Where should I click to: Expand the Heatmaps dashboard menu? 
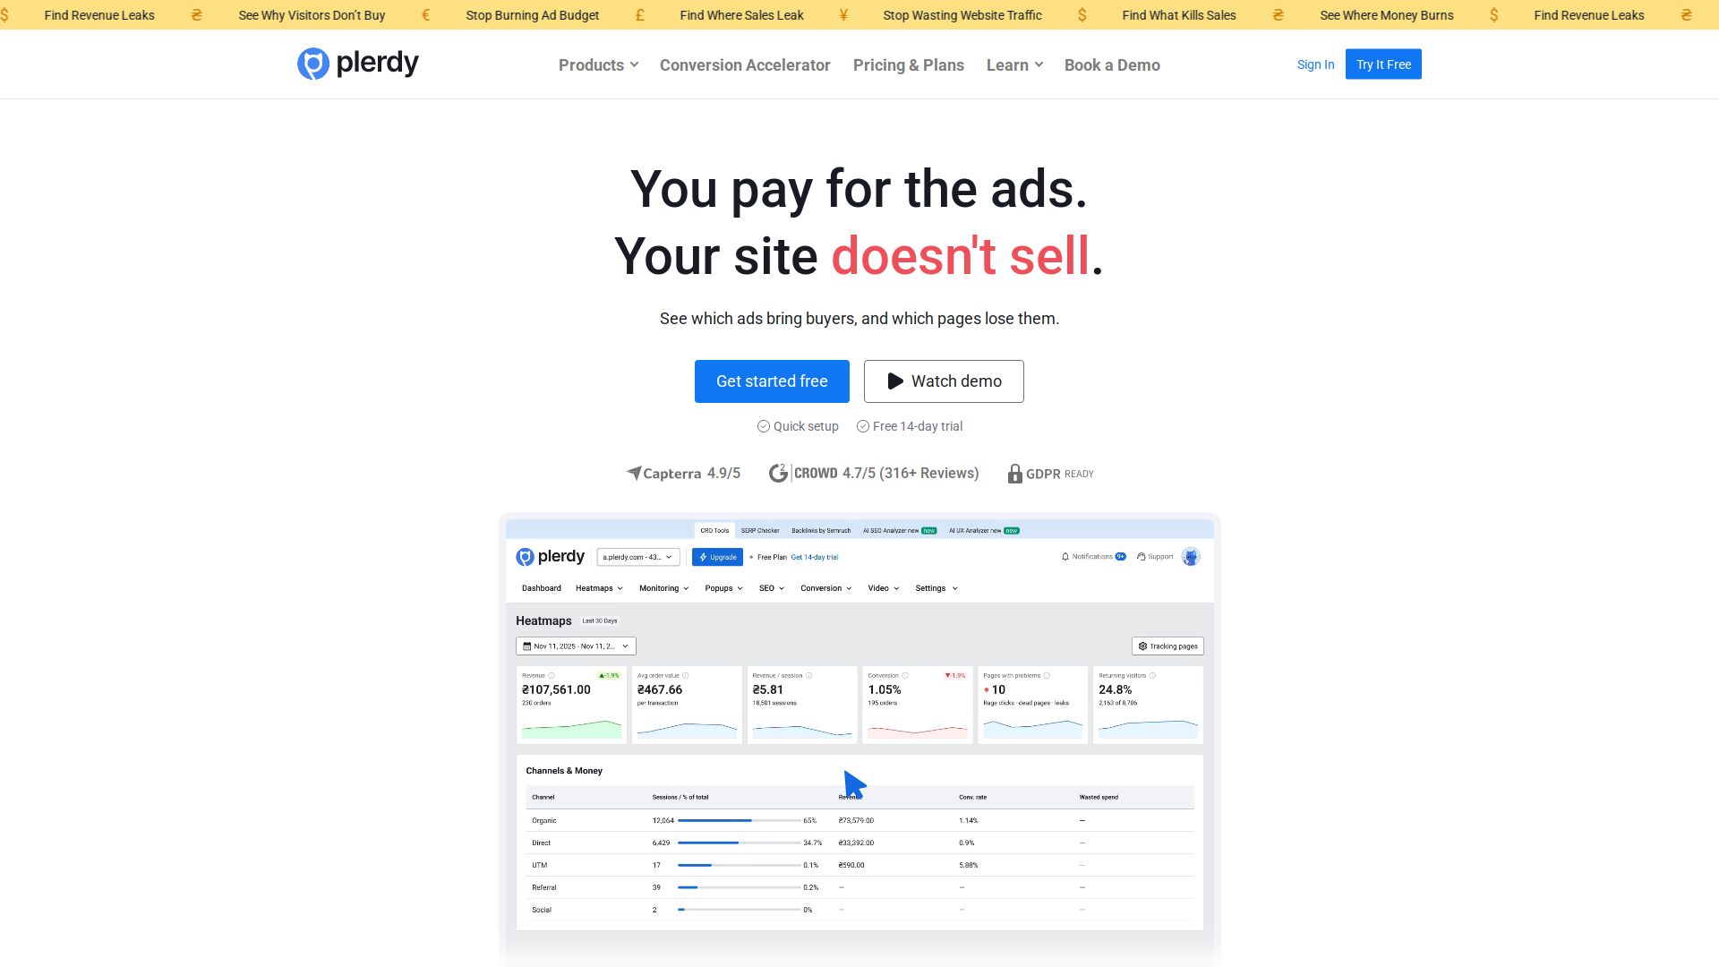pos(599,588)
